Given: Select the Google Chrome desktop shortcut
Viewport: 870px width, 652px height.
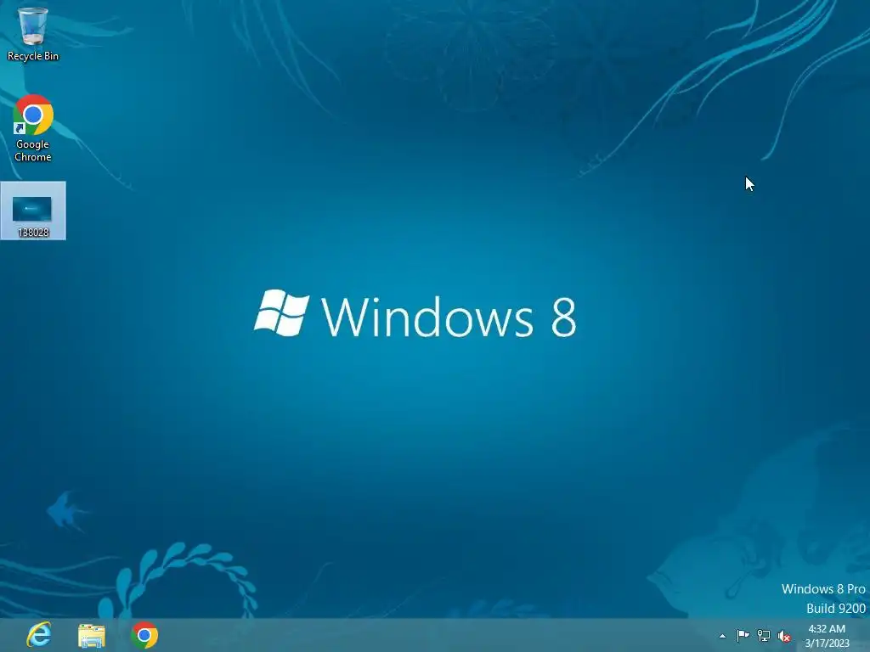Looking at the screenshot, I should pos(33,128).
